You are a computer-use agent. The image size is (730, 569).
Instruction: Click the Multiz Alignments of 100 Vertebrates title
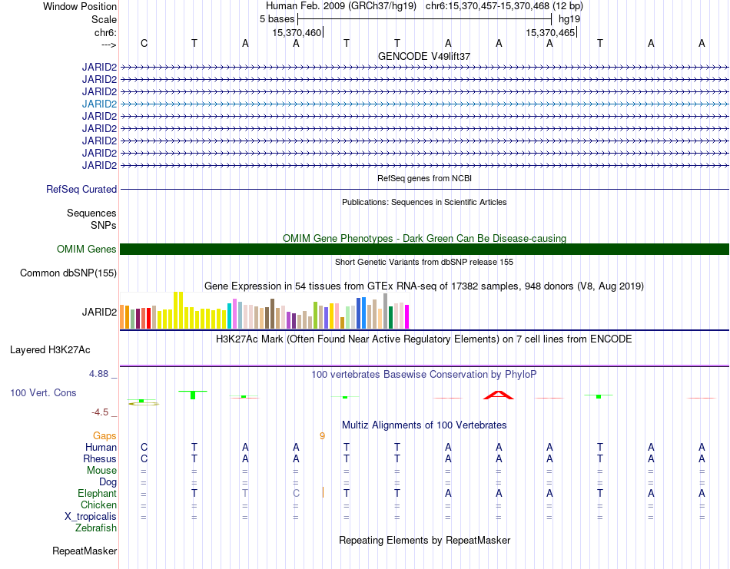424,425
